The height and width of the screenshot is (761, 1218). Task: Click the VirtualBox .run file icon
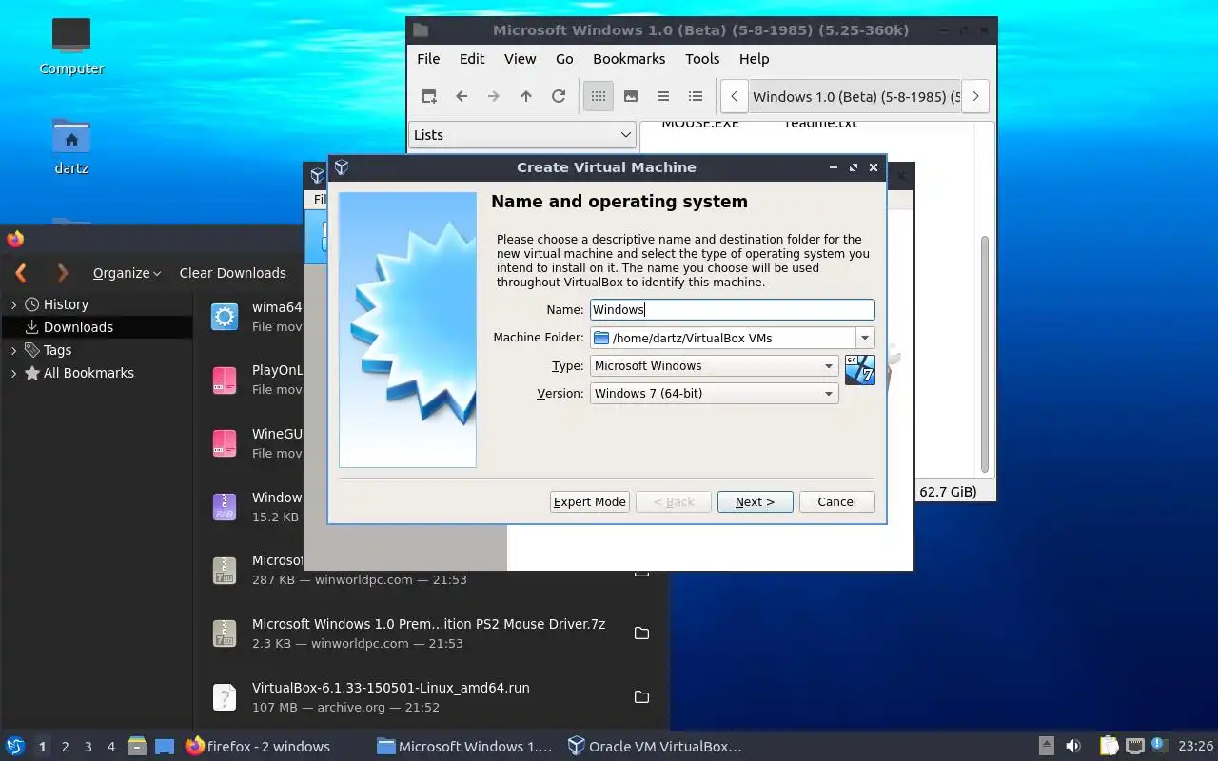(225, 697)
